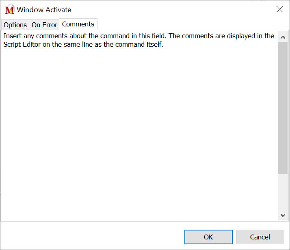Open the On Error tab
The image size is (290, 250).
pyautogui.click(x=44, y=25)
